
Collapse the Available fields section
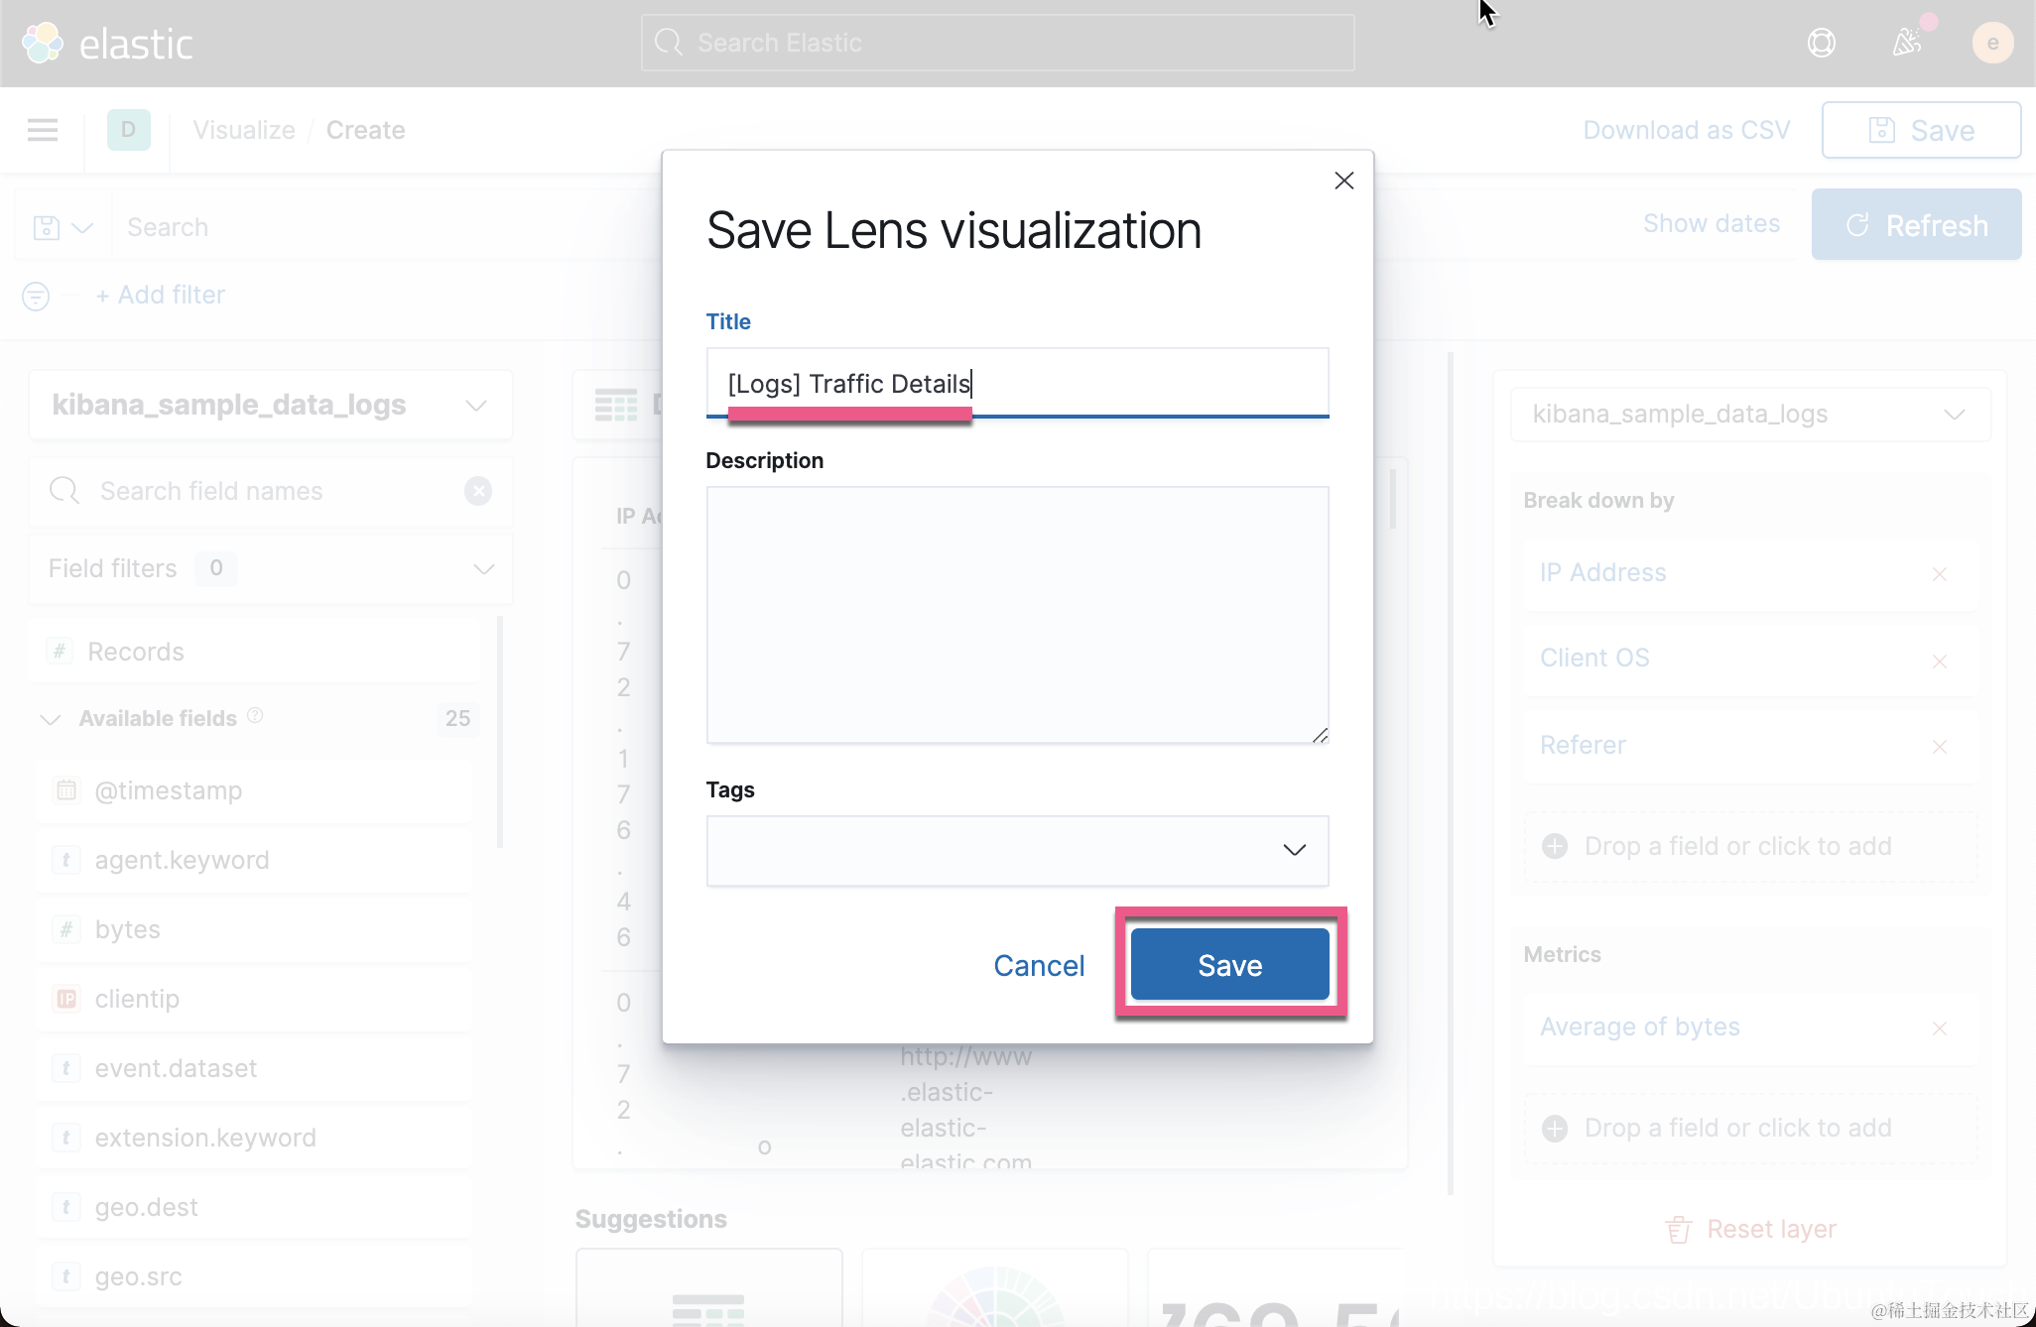point(51,719)
